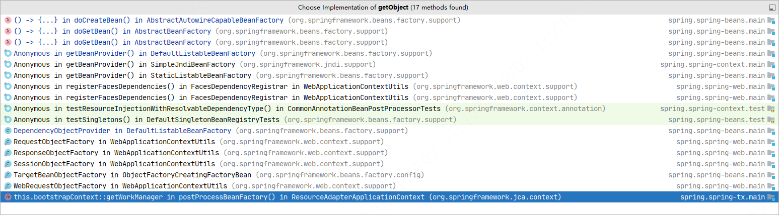This screenshot has height=215, width=779.
Task: Select SessionObjectFactory implementation
Action: 114,164
